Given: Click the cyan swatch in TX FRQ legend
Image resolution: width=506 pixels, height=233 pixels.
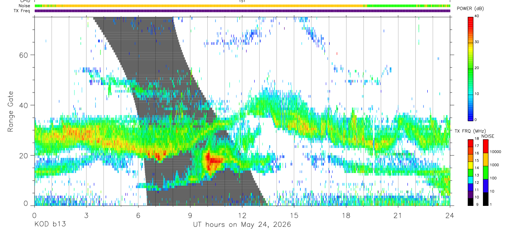Looking at the screenshot, I should coord(470,179).
